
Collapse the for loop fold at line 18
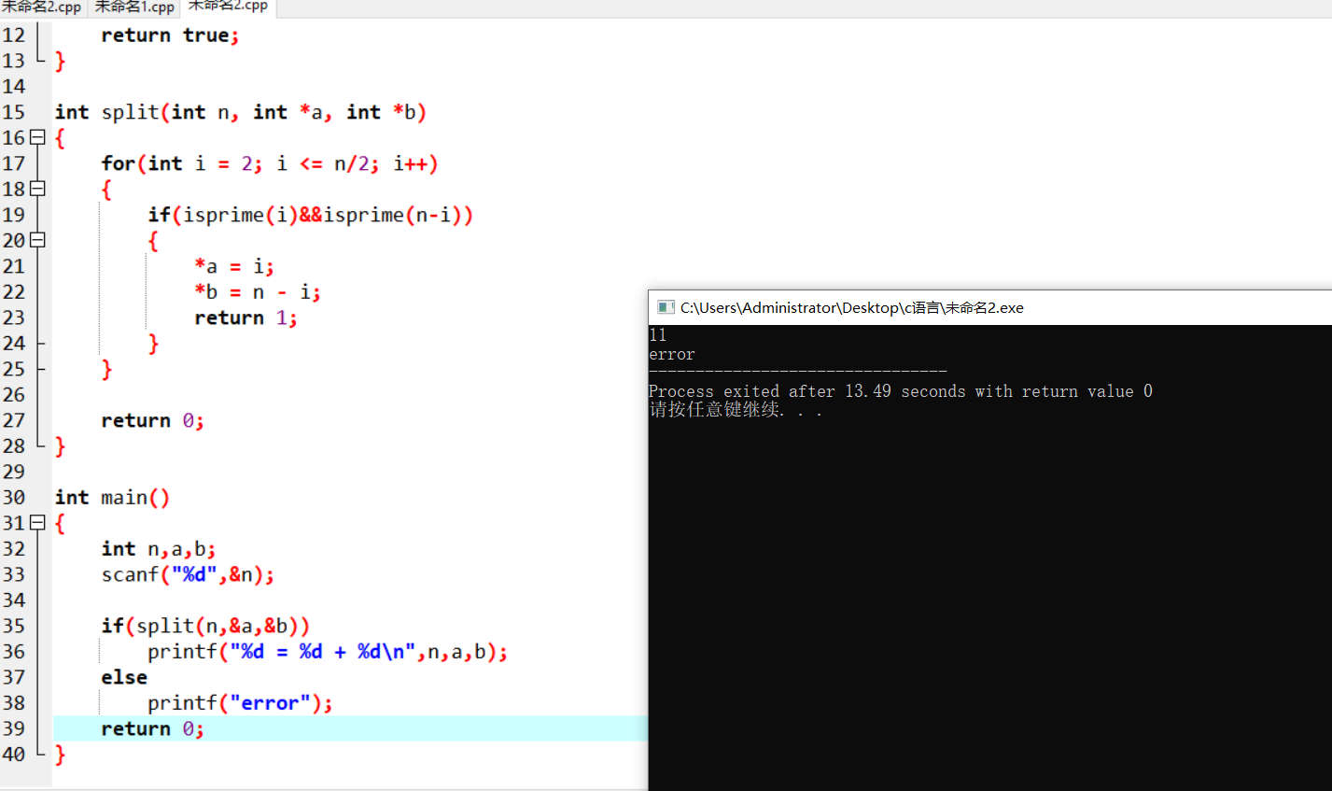pos(37,189)
